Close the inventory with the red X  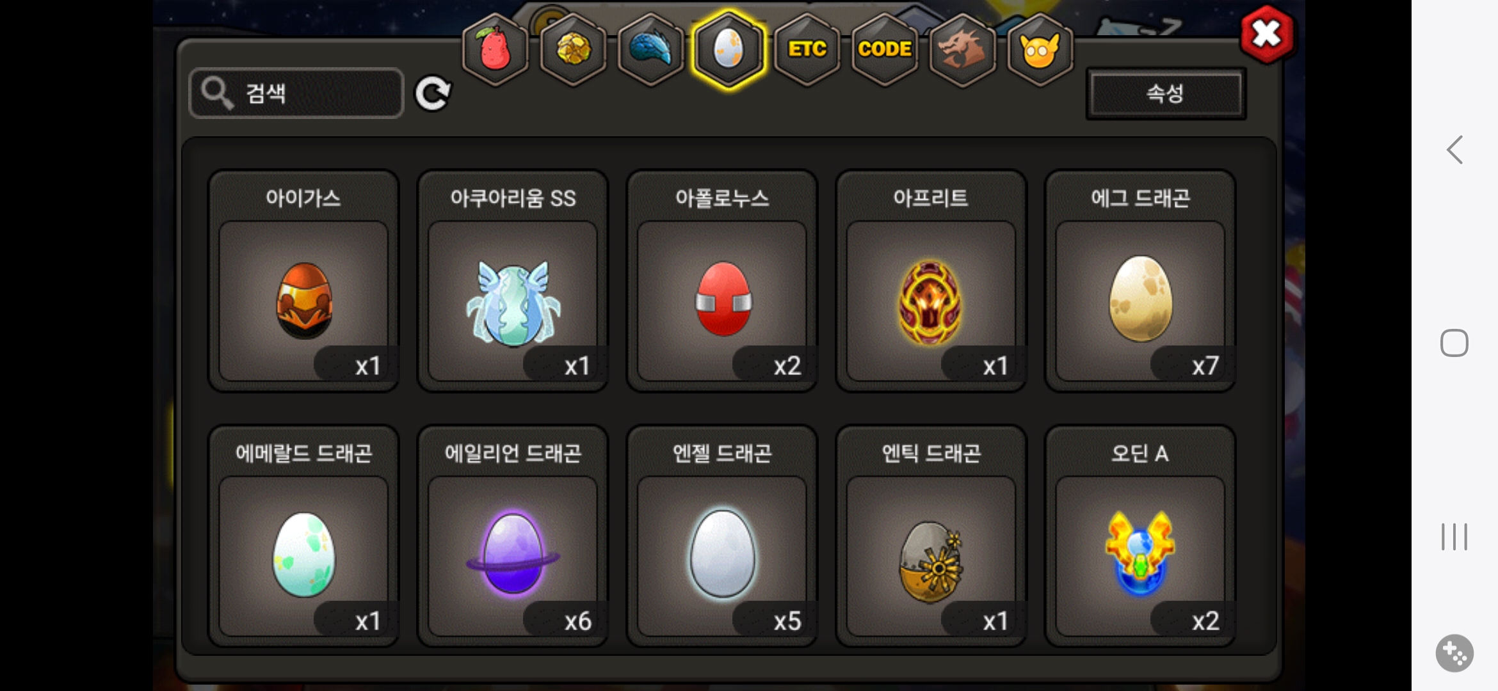coord(1267,35)
